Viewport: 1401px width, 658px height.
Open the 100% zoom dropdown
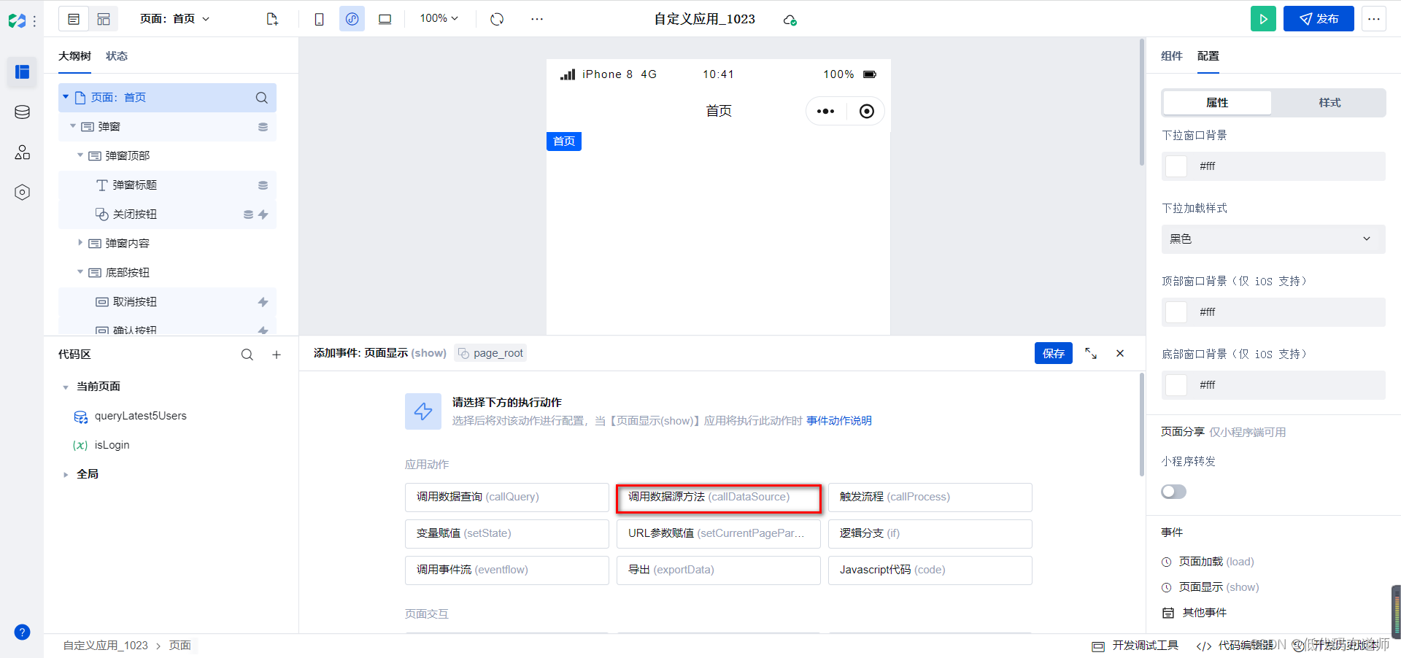click(439, 18)
